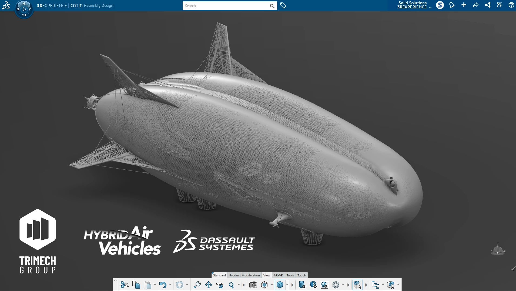Click the Capture camera icon
The height and width of the screenshot is (291, 516).
[x=253, y=285]
